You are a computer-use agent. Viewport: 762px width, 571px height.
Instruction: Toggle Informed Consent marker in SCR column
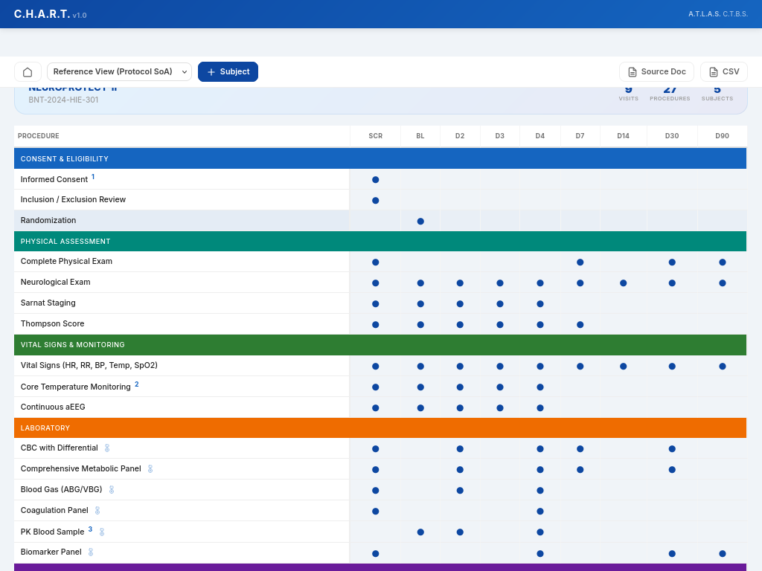375,179
